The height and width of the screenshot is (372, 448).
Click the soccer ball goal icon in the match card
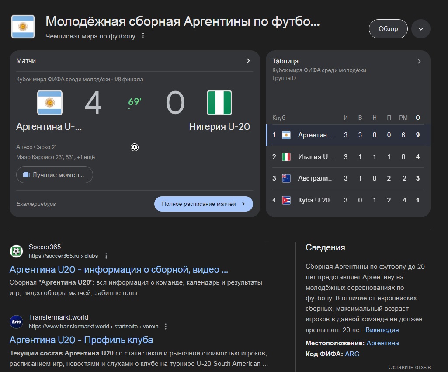click(x=135, y=147)
